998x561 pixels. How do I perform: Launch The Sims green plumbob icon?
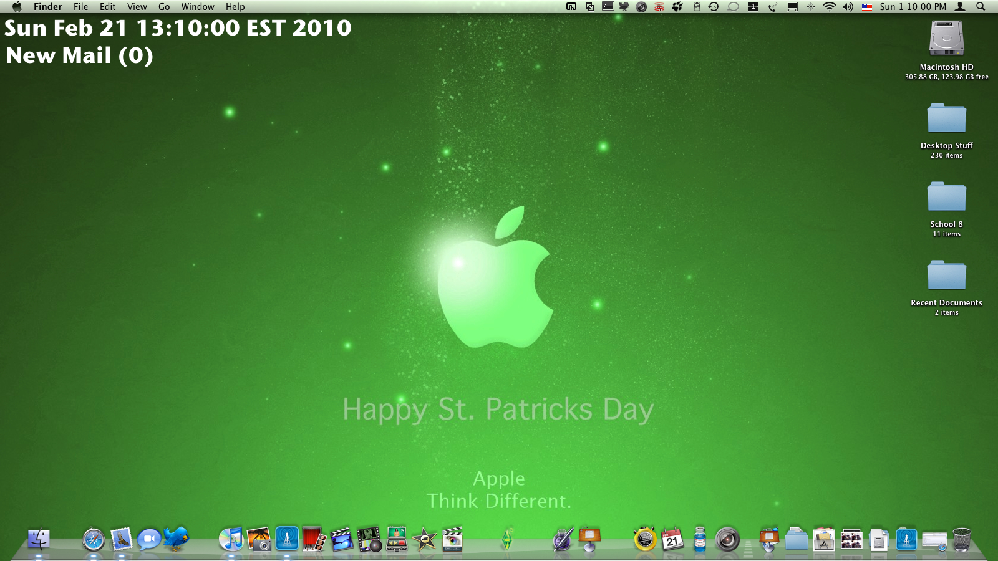(x=507, y=539)
